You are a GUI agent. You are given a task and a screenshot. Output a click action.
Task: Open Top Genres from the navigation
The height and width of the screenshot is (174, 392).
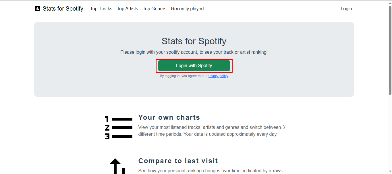click(x=155, y=9)
